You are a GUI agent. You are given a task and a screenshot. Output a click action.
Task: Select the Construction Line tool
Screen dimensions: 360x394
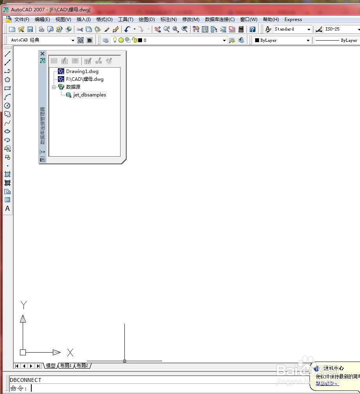coord(7,62)
